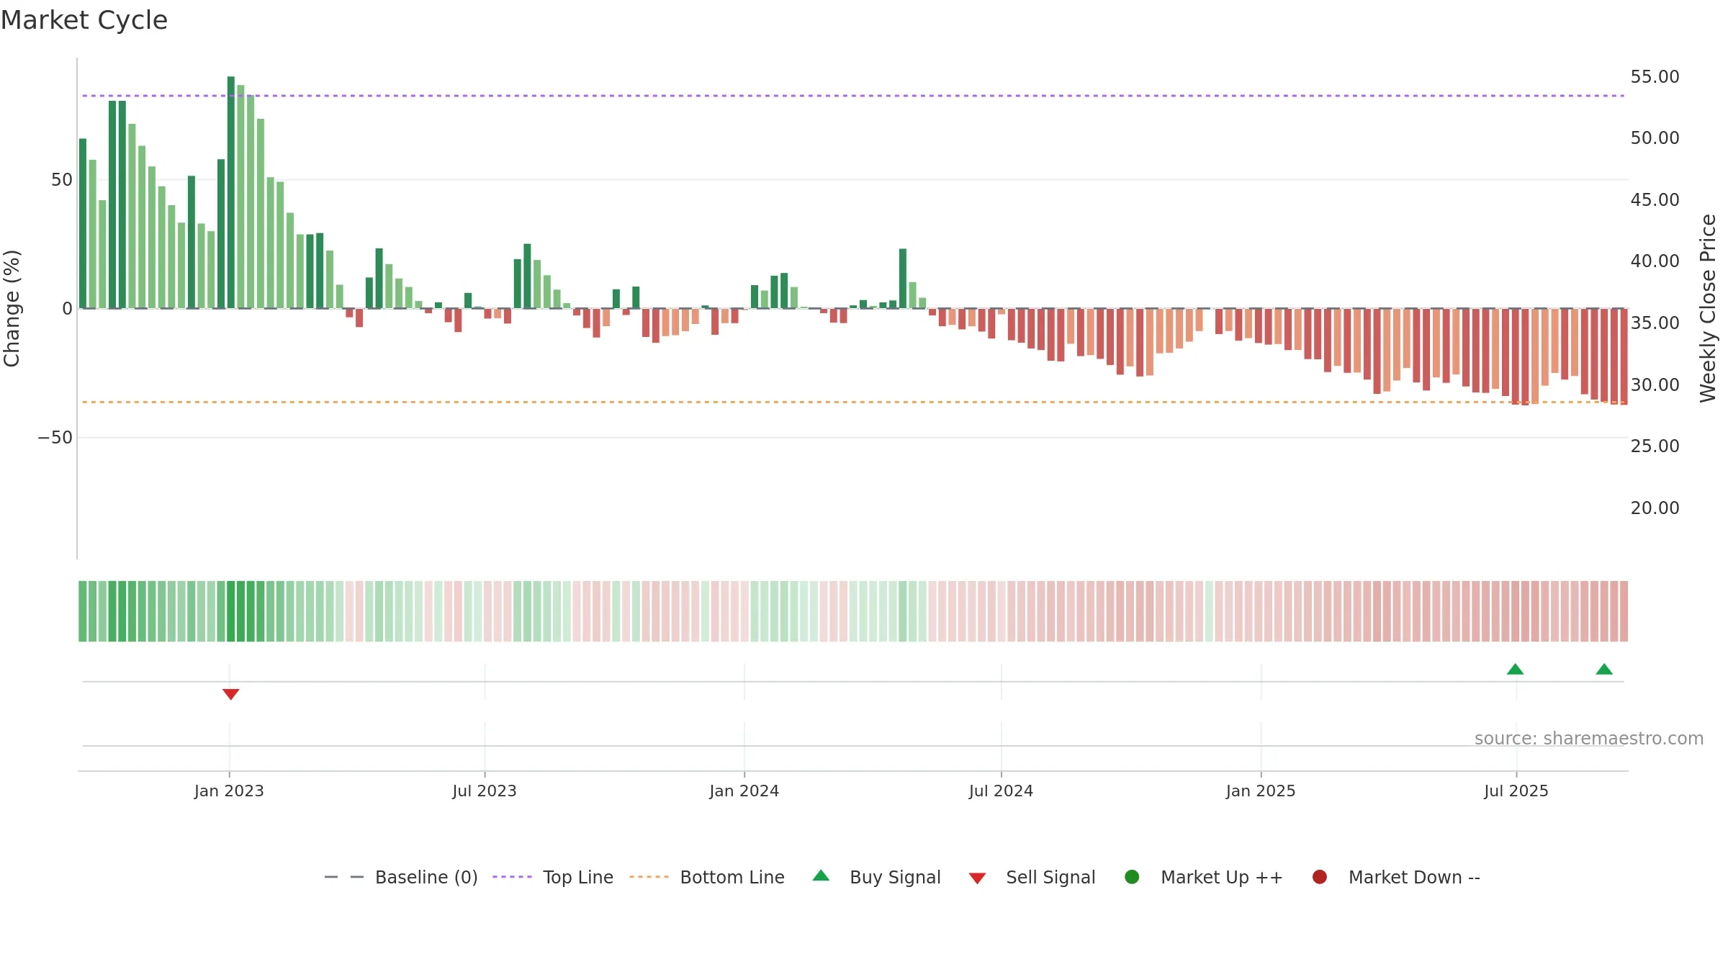Toggle the Sell Signal legend label

pyautogui.click(x=1050, y=877)
